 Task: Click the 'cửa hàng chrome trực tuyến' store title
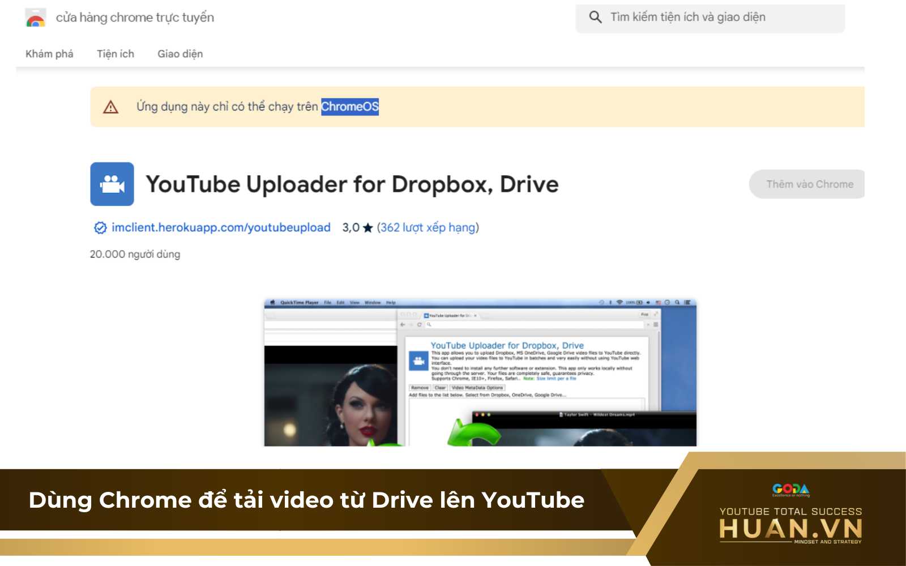point(135,18)
